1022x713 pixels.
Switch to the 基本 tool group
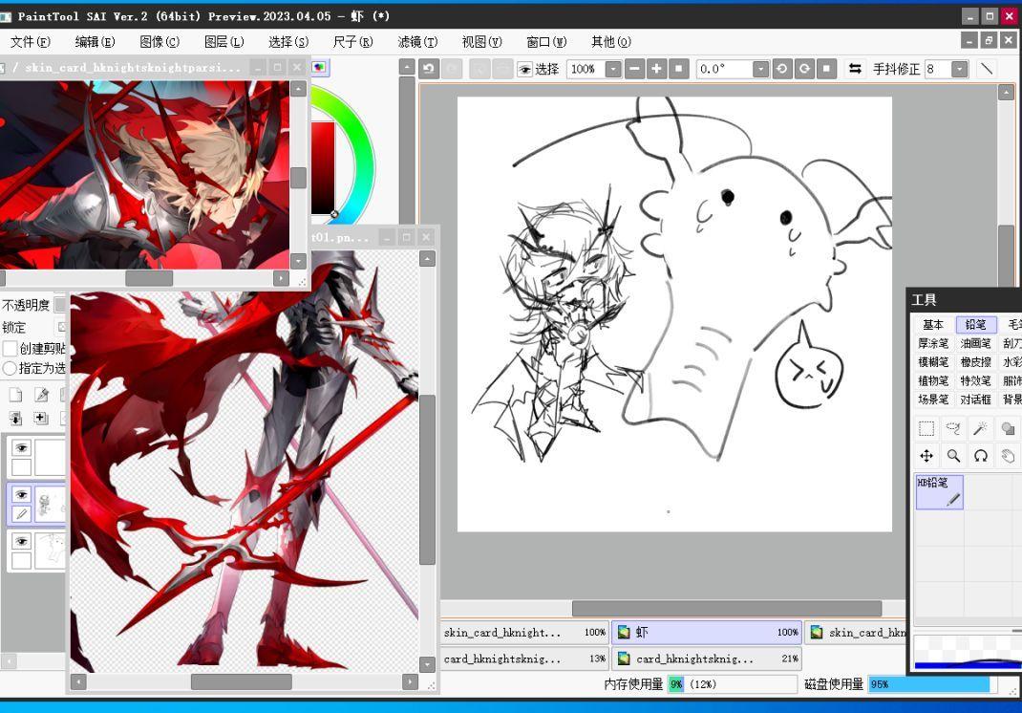[x=933, y=324]
